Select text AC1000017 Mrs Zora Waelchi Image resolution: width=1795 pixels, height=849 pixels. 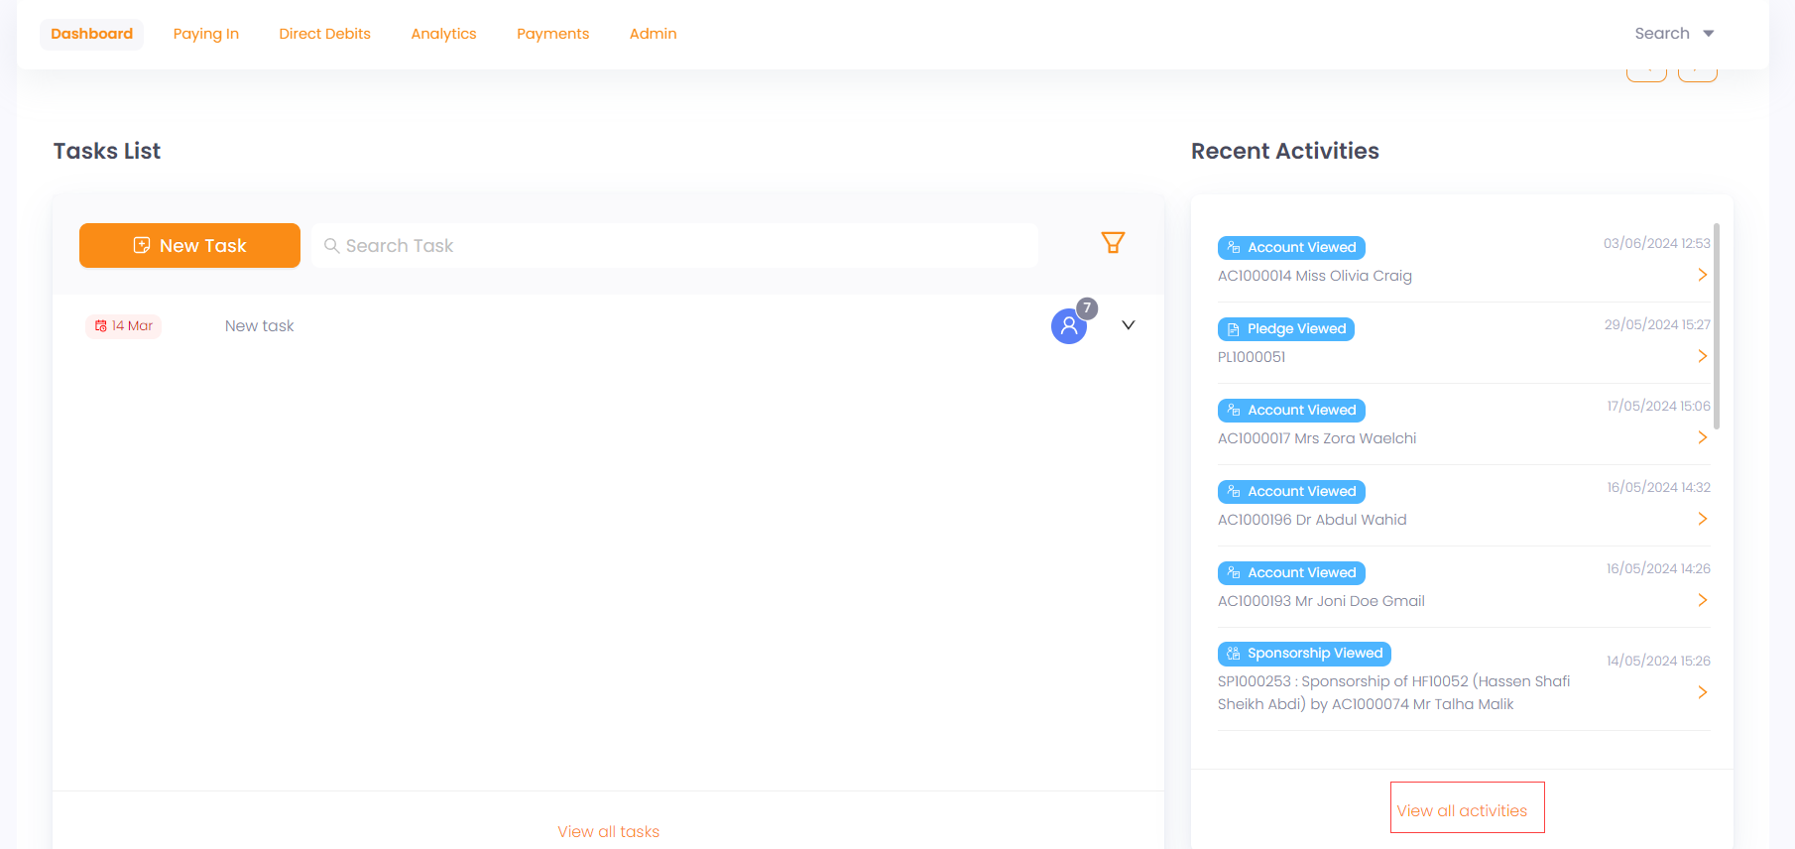pyautogui.click(x=1317, y=438)
